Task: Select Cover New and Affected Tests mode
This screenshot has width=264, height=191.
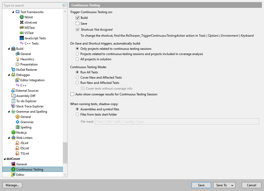Action: pyautogui.click(x=78, y=78)
